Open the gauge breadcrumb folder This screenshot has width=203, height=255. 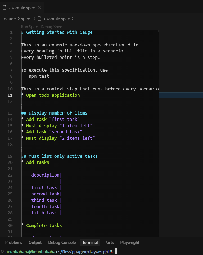coord(10,19)
